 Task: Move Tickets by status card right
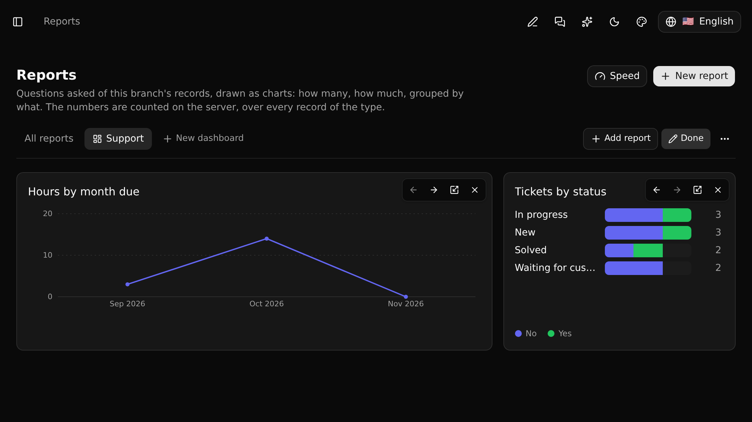point(677,190)
